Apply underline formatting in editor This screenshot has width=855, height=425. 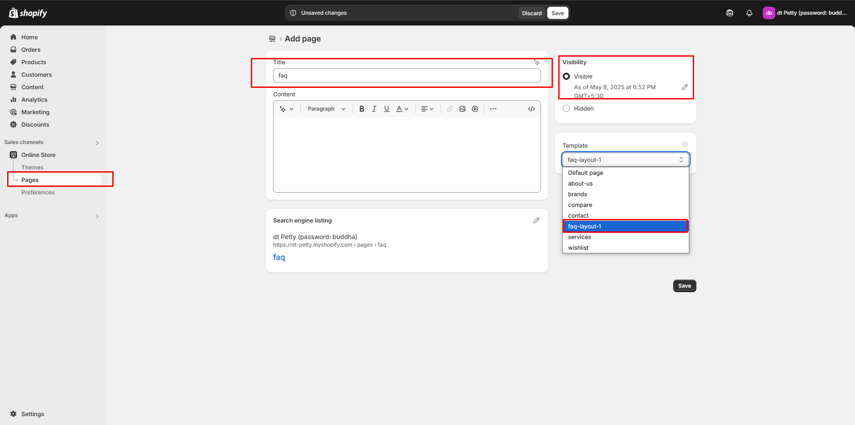[387, 109]
